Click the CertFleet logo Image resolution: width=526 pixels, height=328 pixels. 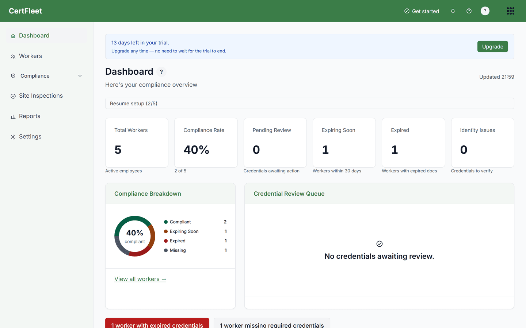[25, 11]
